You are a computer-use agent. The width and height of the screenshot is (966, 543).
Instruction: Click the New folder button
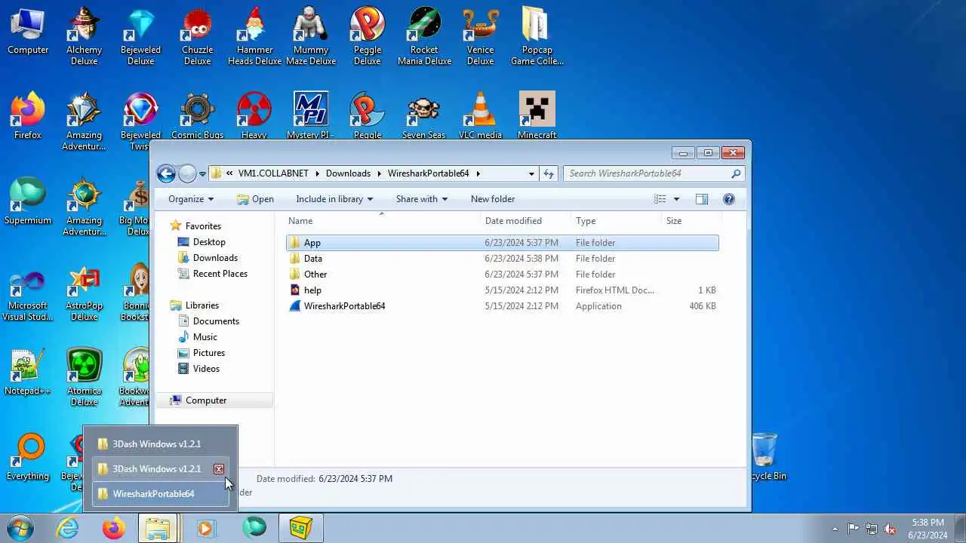pos(493,199)
